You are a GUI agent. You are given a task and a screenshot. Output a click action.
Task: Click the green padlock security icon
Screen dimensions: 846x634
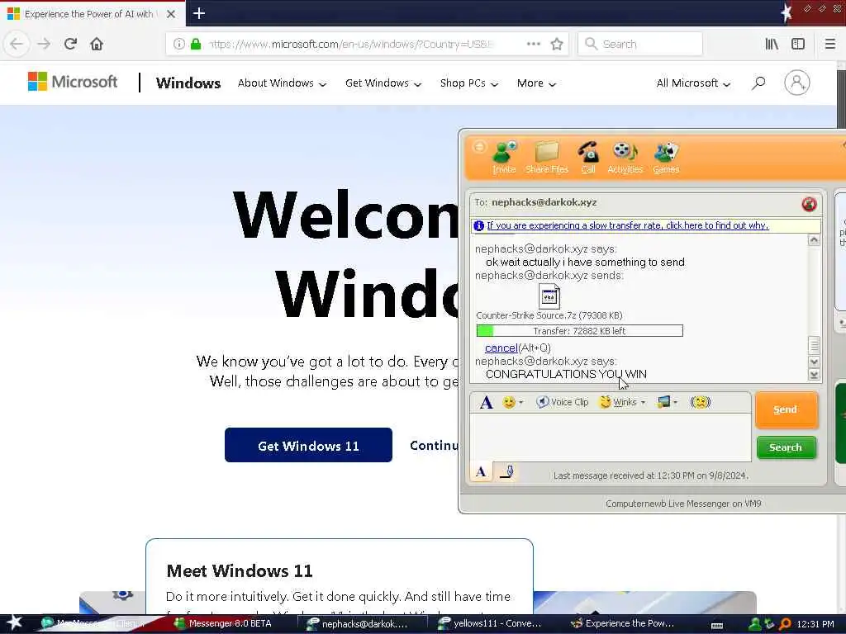point(196,44)
